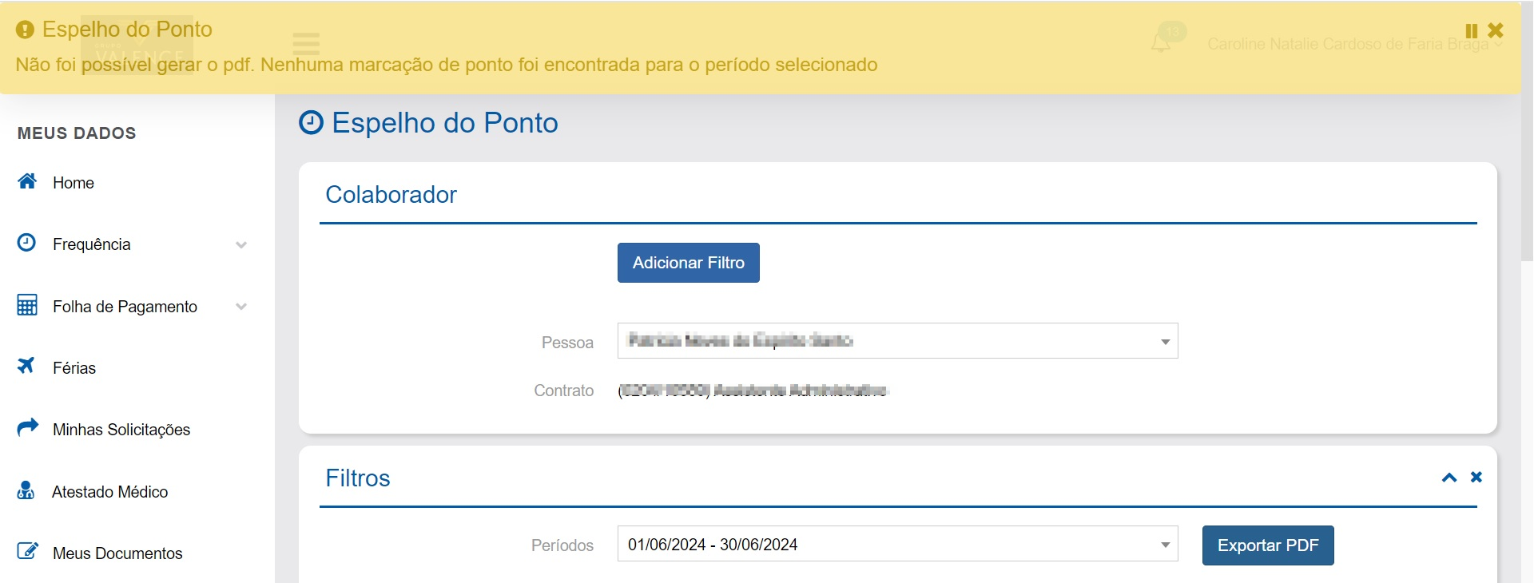This screenshot has height=583, width=1538.
Task: Close the Filtros panel
Action: pyautogui.click(x=1476, y=477)
